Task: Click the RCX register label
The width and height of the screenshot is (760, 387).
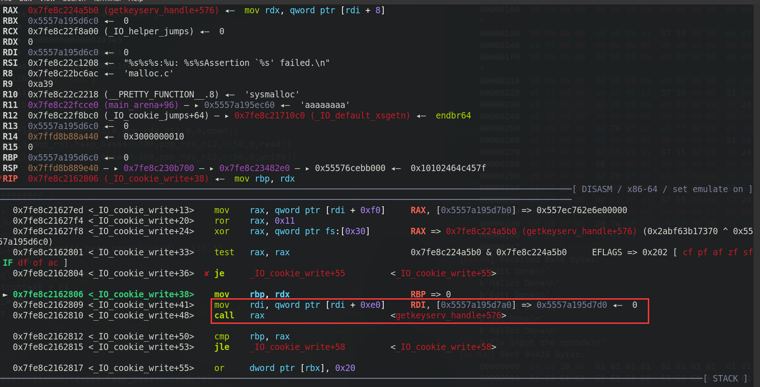Action: click(10, 31)
